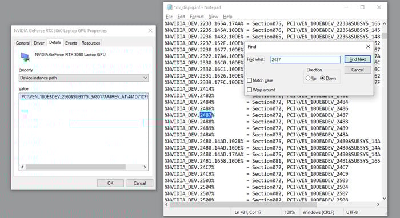Switch to the Resources tab
This screenshot has width=400, height=218.
[91, 43]
